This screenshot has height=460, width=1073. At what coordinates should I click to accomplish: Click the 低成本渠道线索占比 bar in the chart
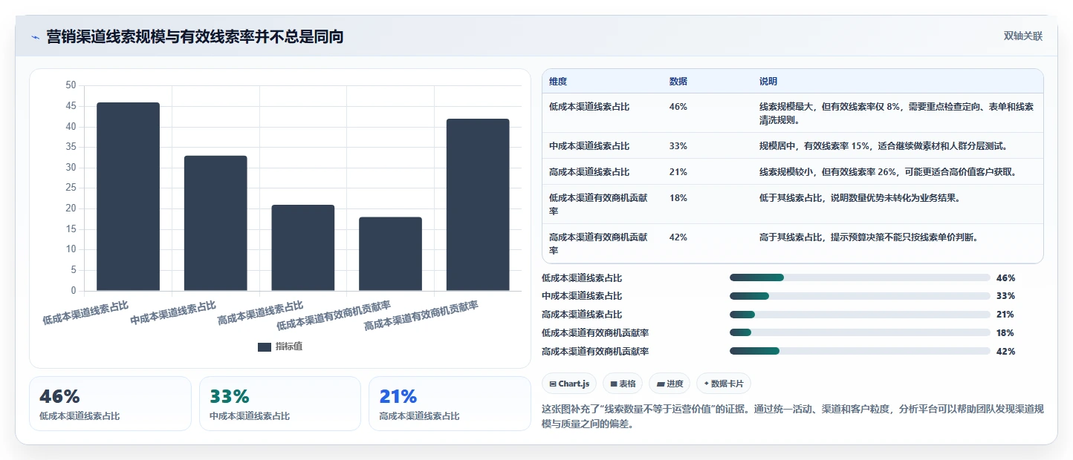click(x=128, y=197)
